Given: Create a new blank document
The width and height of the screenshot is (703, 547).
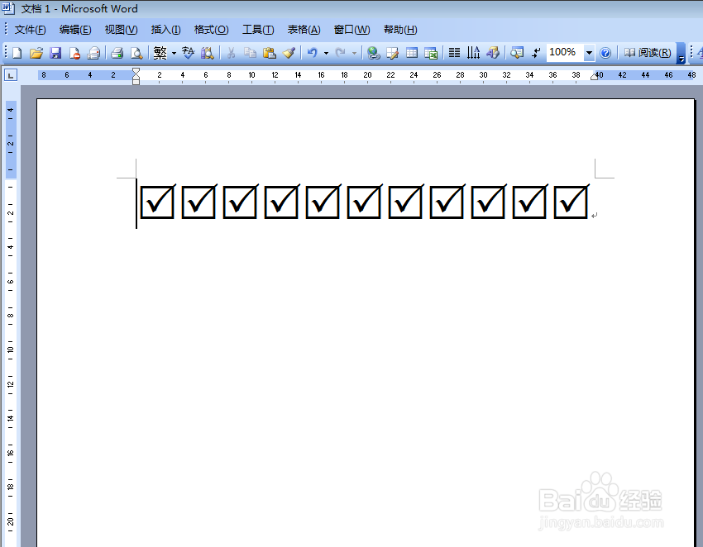Looking at the screenshot, I should (x=17, y=53).
